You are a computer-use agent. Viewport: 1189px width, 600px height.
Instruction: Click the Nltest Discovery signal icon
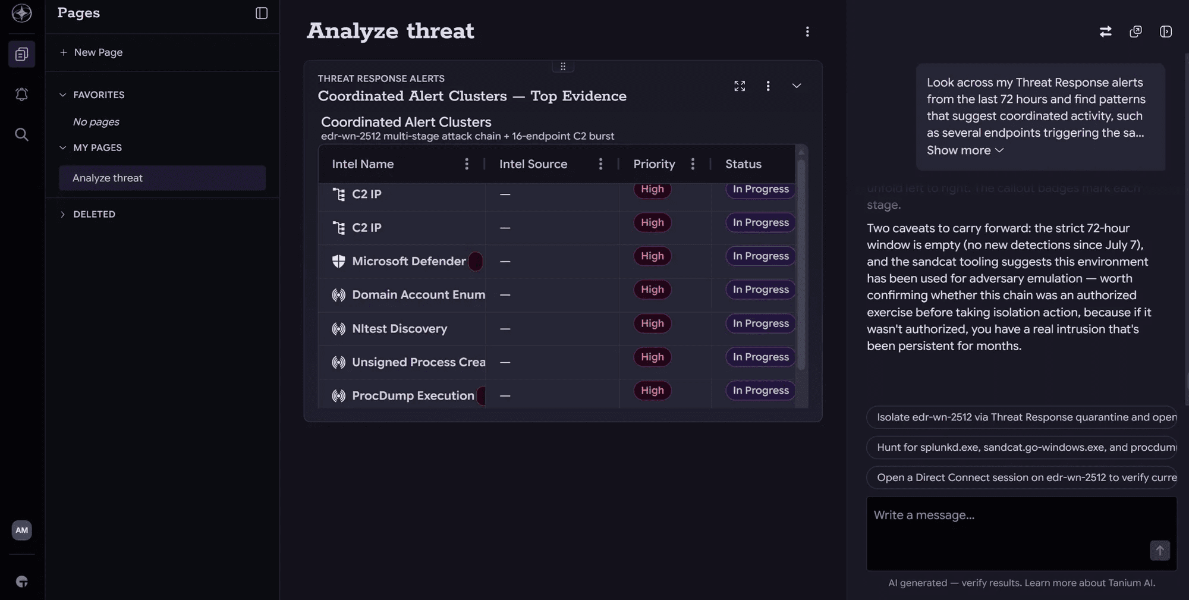coord(339,329)
